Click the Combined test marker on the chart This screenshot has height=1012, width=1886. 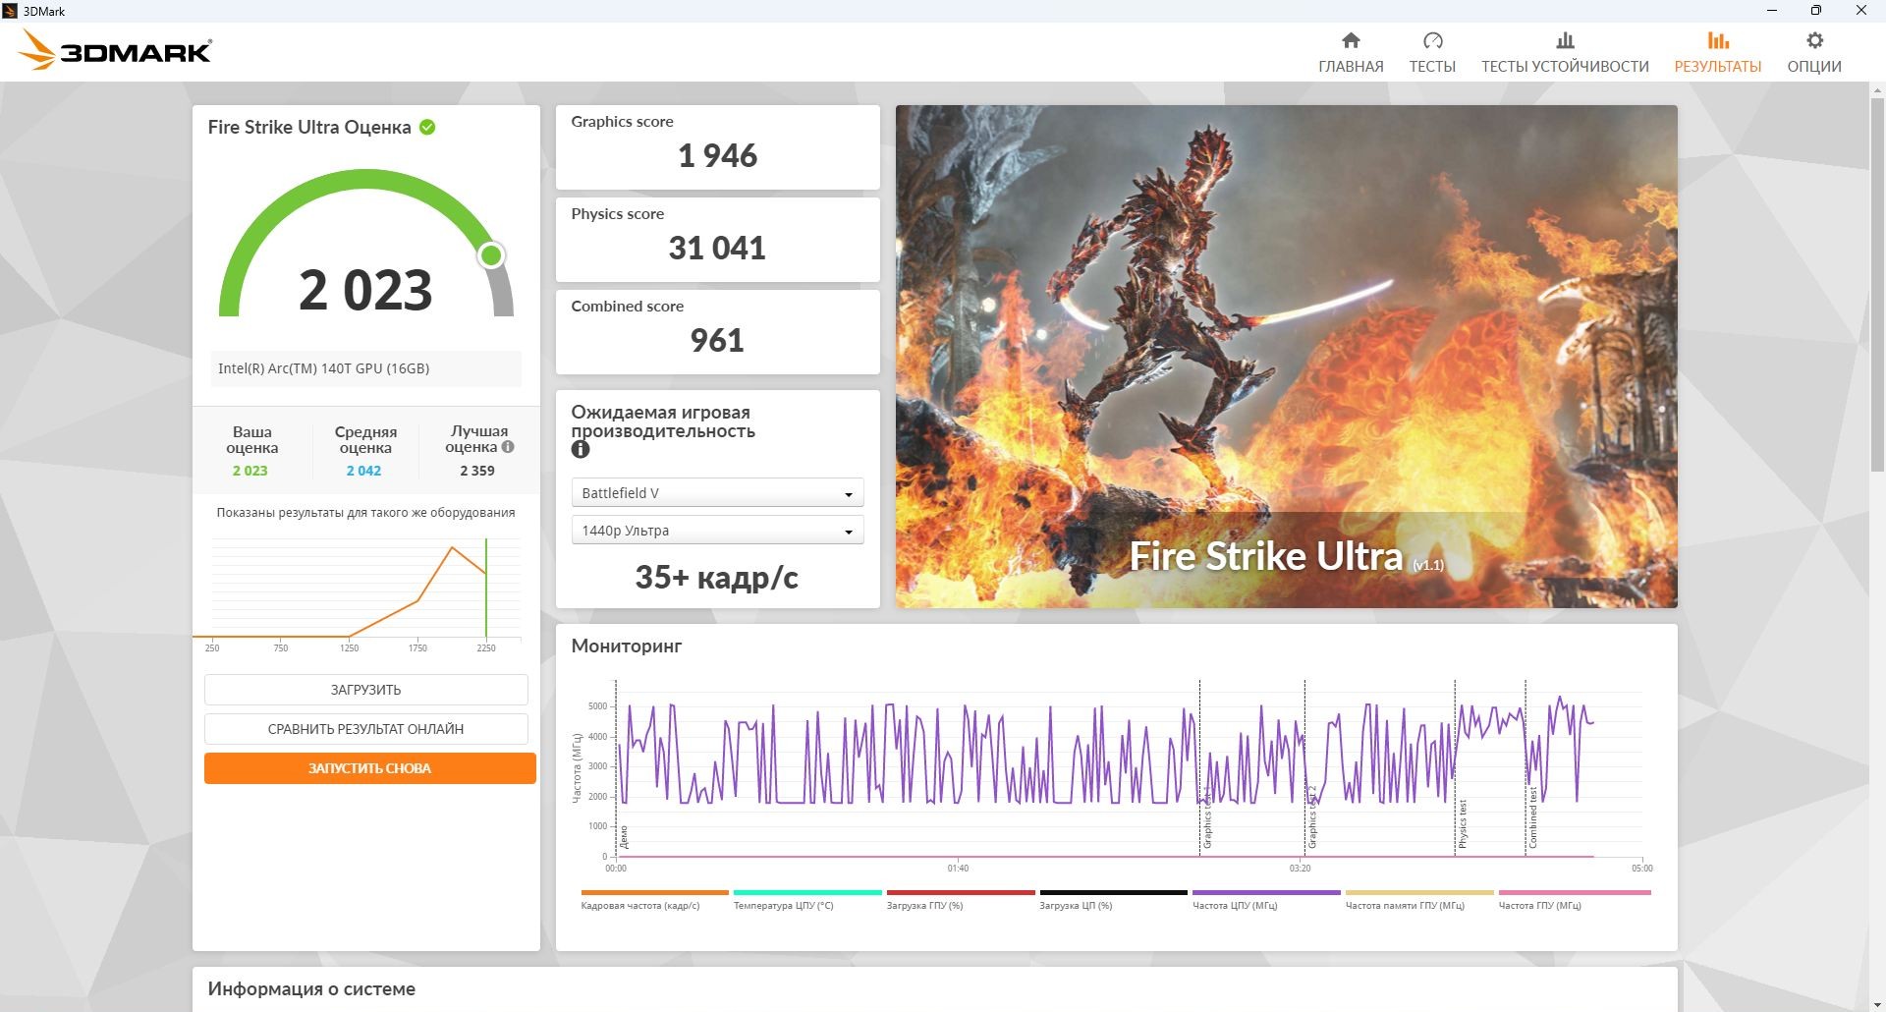point(1533,817)
